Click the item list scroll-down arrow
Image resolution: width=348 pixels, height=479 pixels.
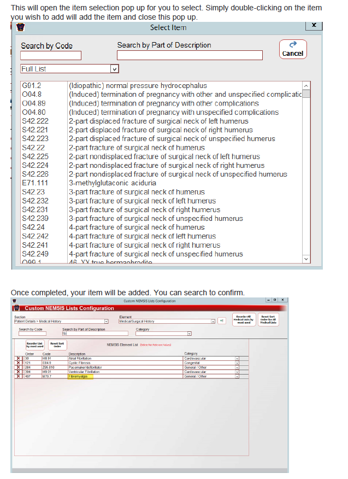(x=306, y=259)
